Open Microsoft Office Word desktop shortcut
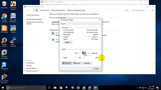161x90 pixels. (13, 18)
